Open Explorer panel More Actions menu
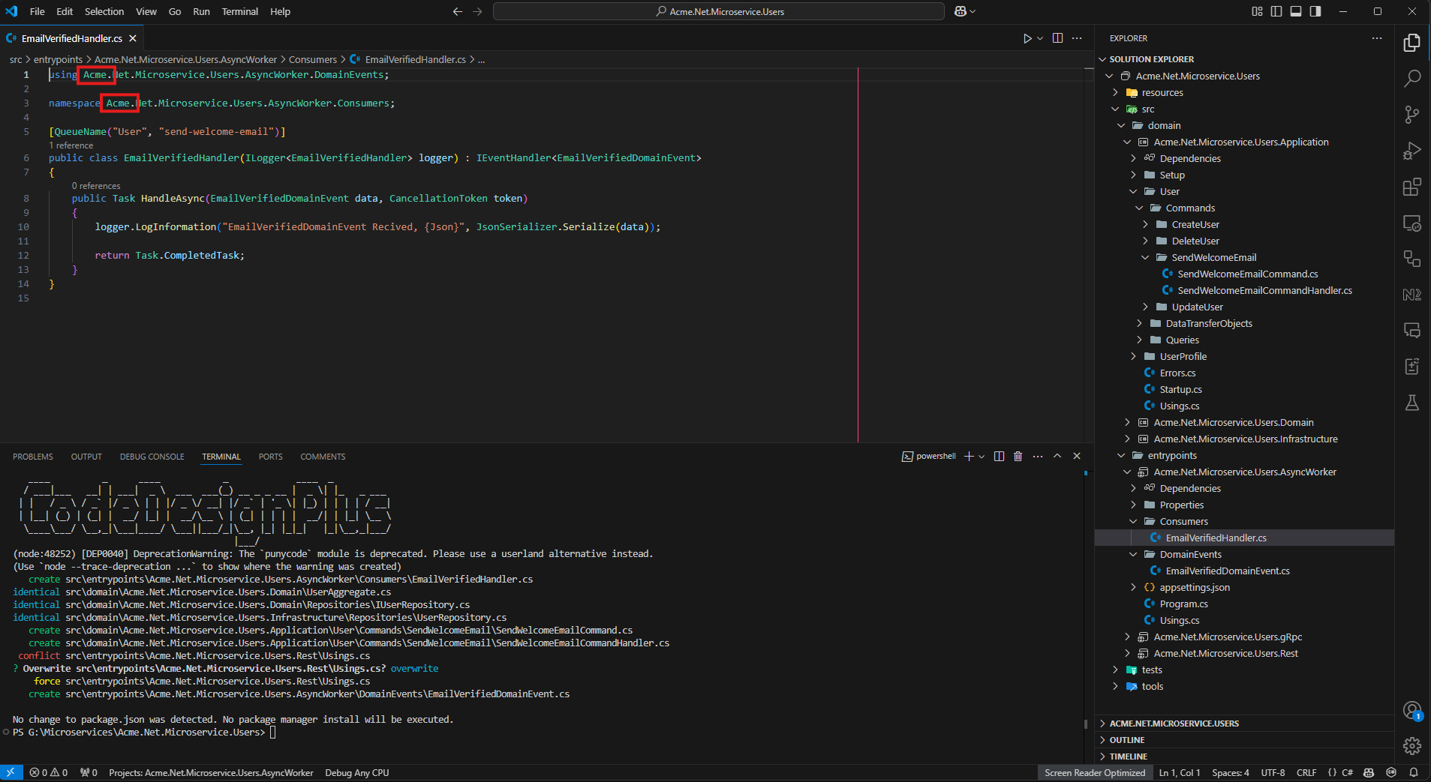The height and width of the screenshot is (782, 1431). point(1376,38)
